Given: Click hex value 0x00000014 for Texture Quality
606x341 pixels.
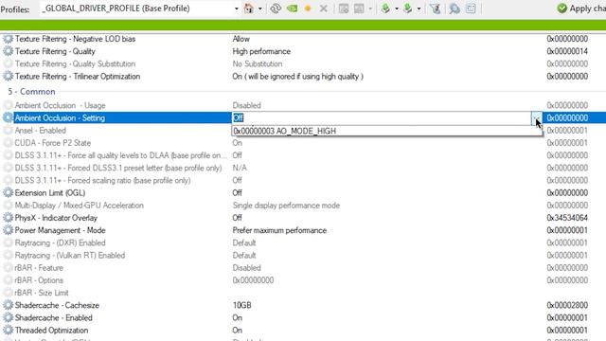Looking at the screenshot, I should 567,51.
